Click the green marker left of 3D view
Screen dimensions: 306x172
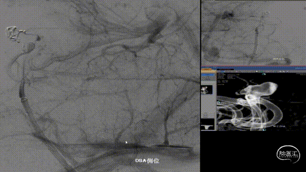[219, 102]
